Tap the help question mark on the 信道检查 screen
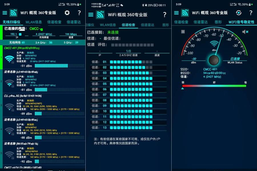Screen dimensions: 257x171 pyautogui.click(x=164, y=15)
